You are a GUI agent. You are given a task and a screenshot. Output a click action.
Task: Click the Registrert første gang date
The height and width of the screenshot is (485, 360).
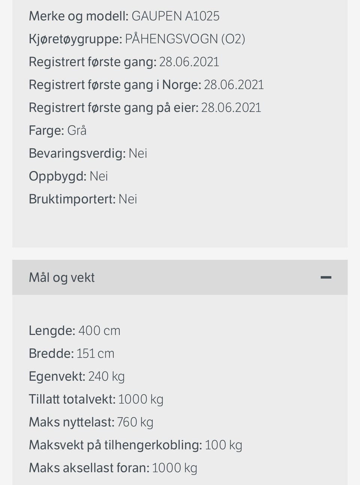point(189,62)
